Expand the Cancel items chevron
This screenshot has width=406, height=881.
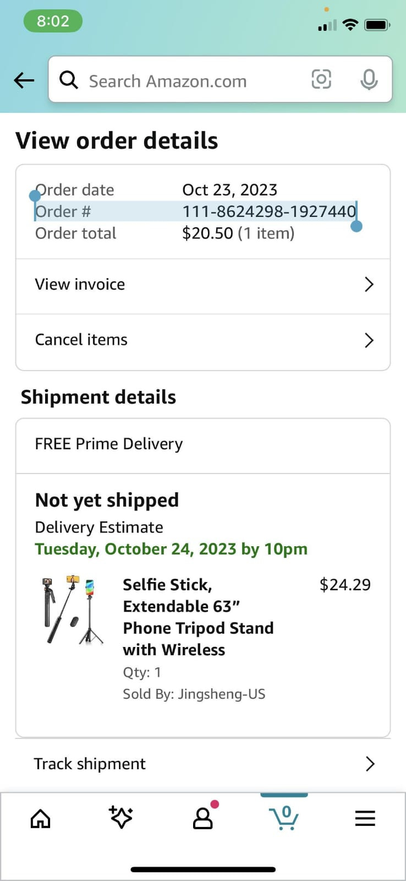[x=369, y=340]
